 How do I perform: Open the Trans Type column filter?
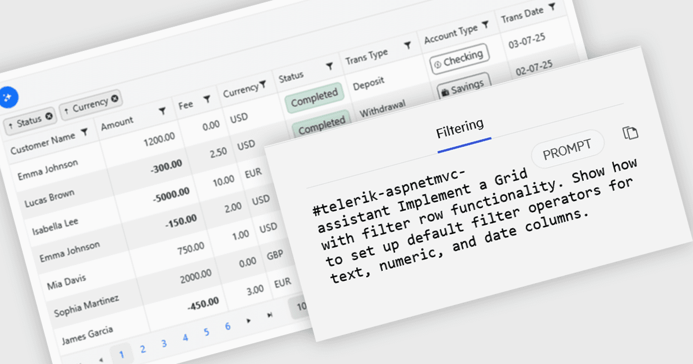click(407, 45)
